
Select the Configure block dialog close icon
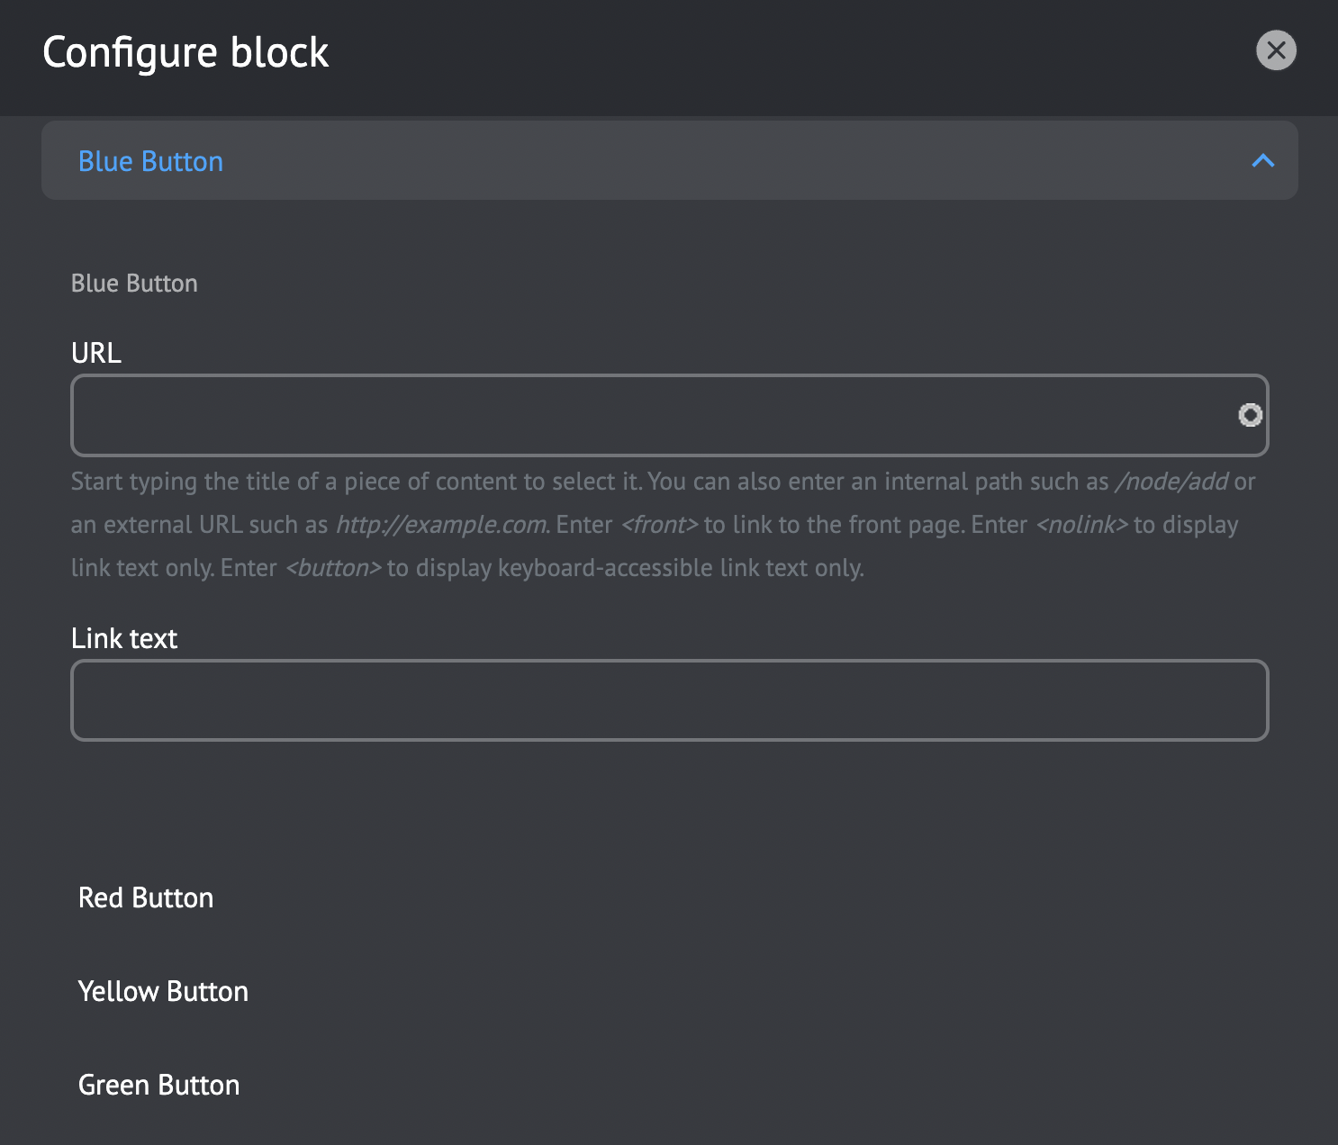pos(1276,51)
